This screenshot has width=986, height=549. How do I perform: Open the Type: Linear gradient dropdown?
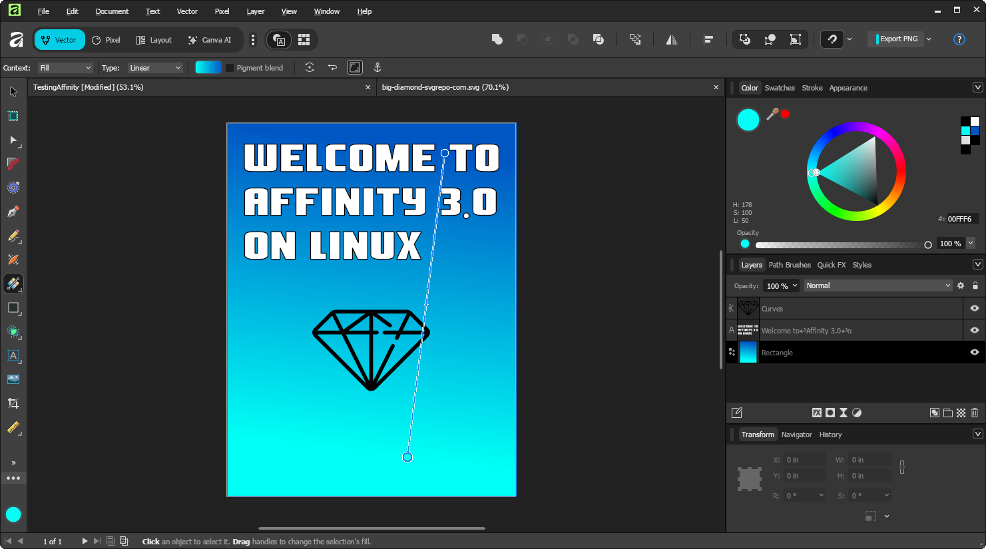155,67
